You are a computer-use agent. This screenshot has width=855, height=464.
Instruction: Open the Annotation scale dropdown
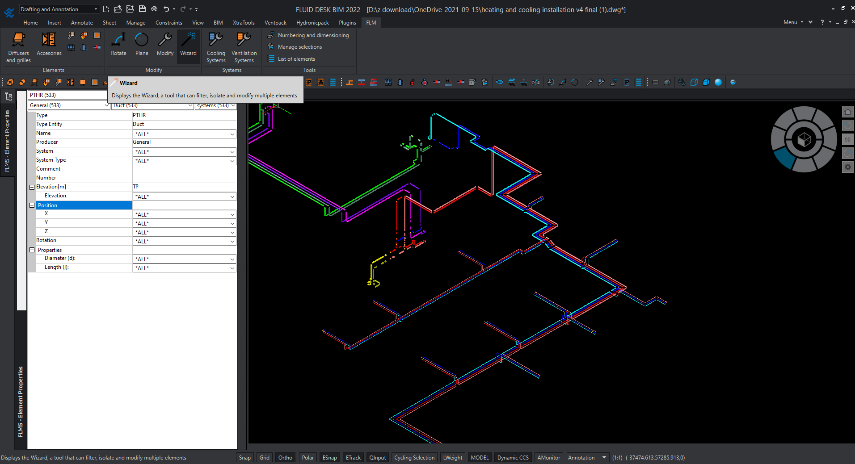click(x=604, y=457)
